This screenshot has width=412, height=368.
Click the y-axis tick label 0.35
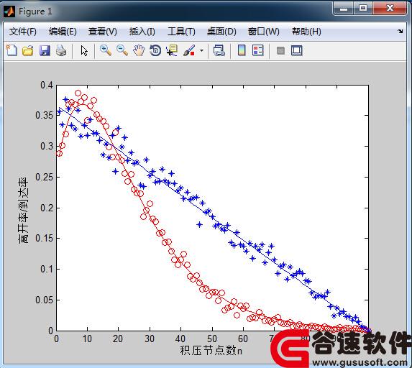(x=44, y=115)
